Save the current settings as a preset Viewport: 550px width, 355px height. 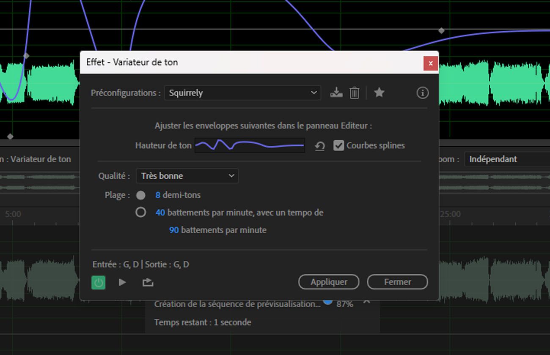[x=336, y=93]
